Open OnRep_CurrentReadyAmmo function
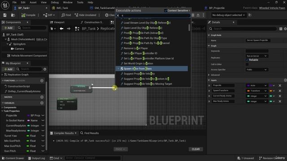Image resolution: width=287 pixels, height=161 pixels. click(24, 91)
